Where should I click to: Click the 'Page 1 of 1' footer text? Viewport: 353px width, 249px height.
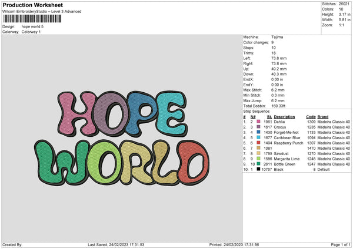[341, 244]
